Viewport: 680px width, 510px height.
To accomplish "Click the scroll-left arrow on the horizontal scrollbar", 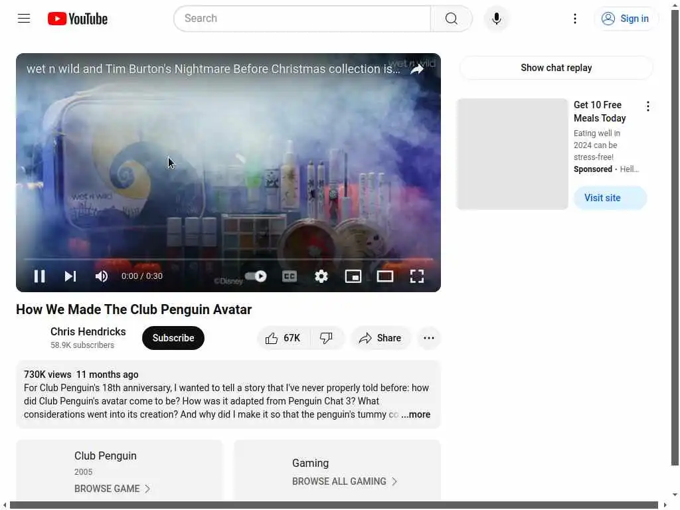I will (x=5, y=505).
